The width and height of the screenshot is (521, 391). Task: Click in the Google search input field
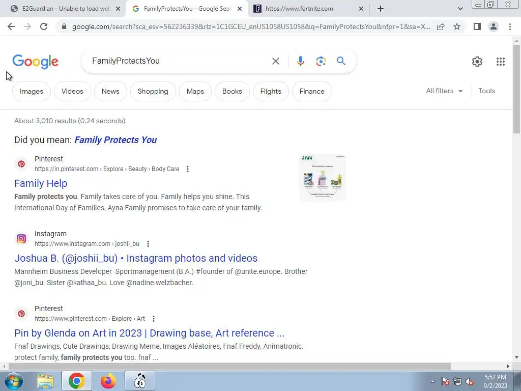[180, 61]
